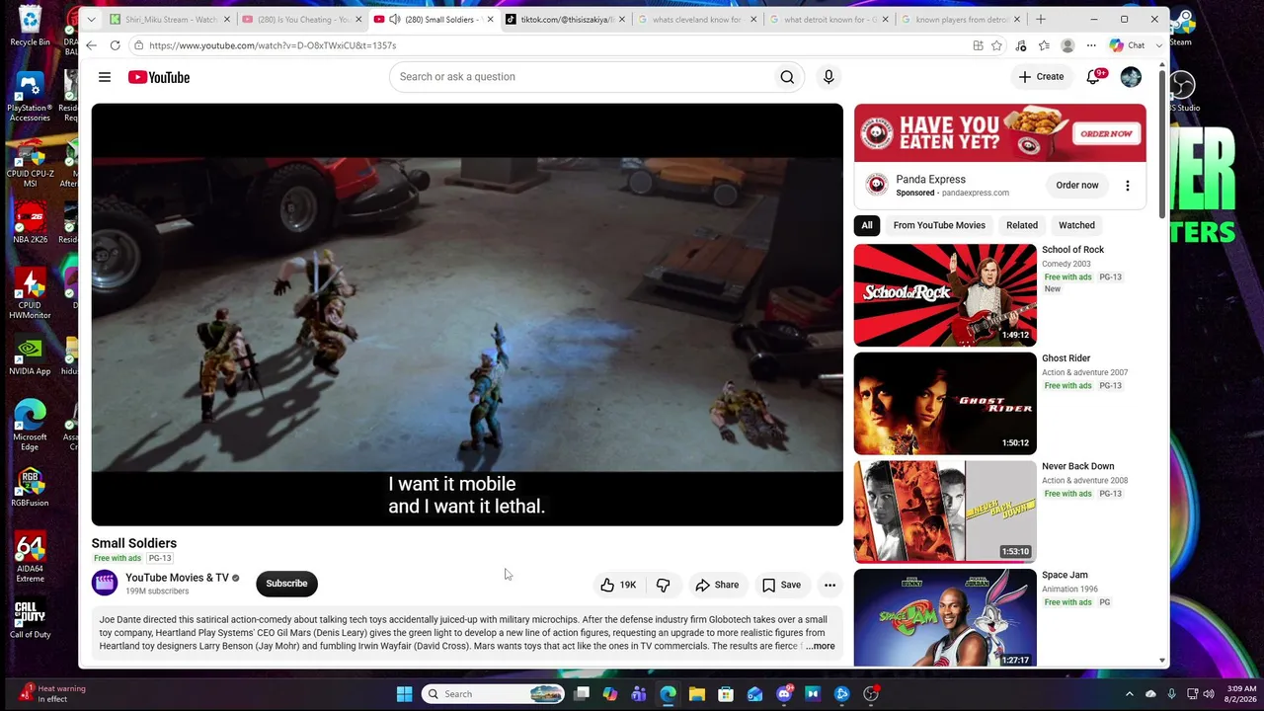Save the video to a playlist
The width and height of the screenshot is (1264, 711).
pos(781,585)
